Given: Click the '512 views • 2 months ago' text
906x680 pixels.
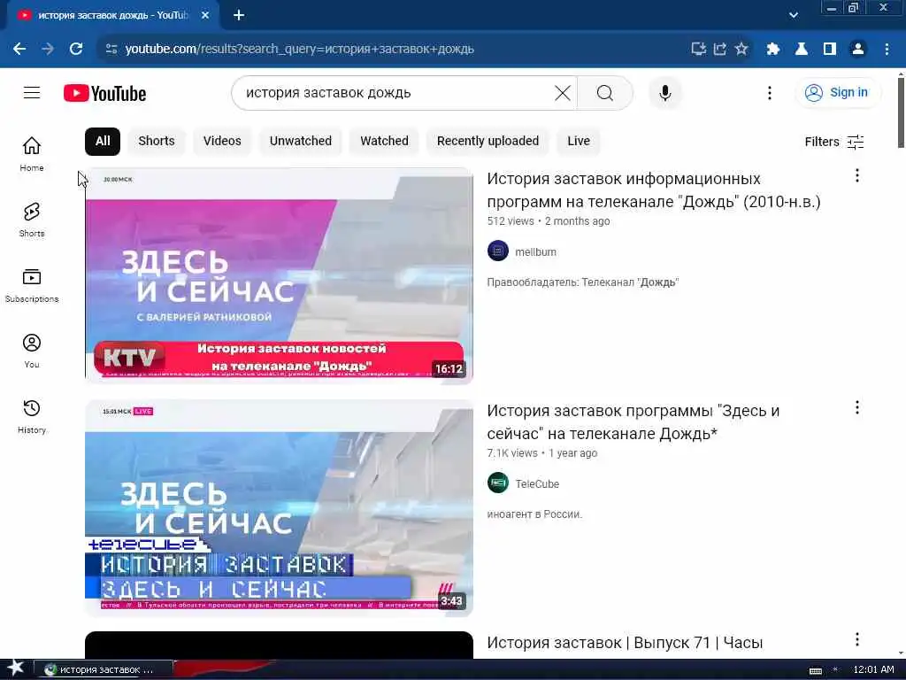Looking at the screenshot, I should coord(549,220).
